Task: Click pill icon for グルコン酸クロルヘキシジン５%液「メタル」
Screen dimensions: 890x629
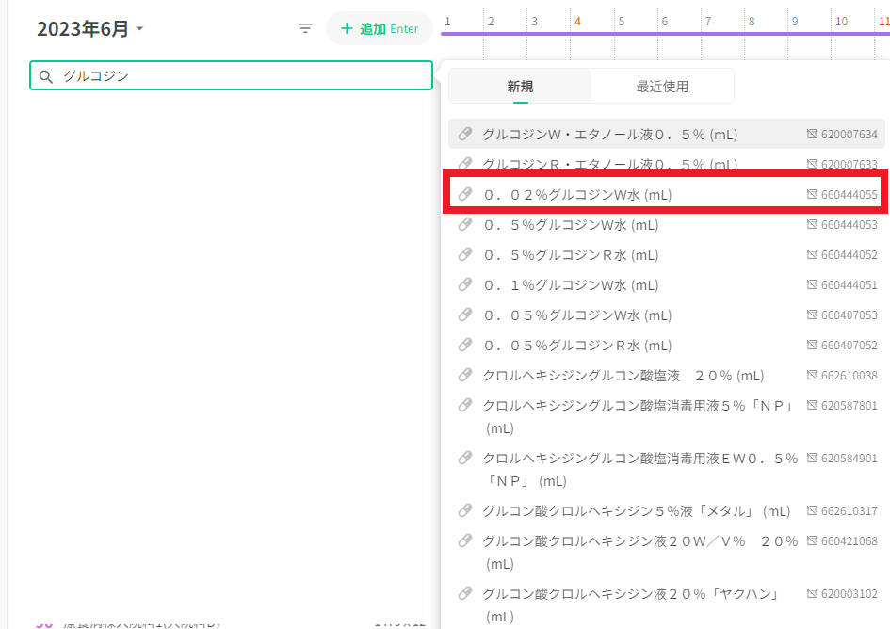Action: pos(465,511)
